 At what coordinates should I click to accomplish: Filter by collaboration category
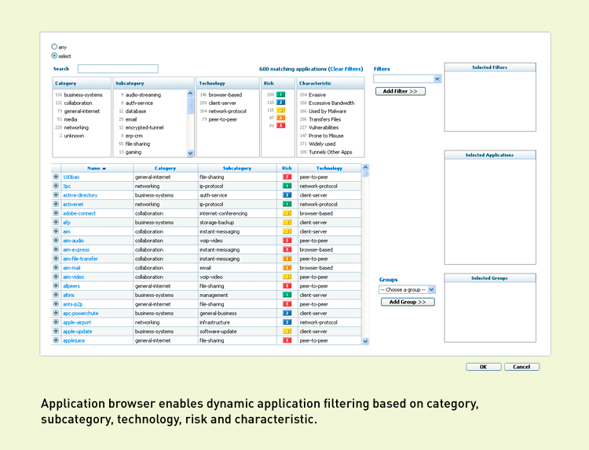tap(78, 103)
